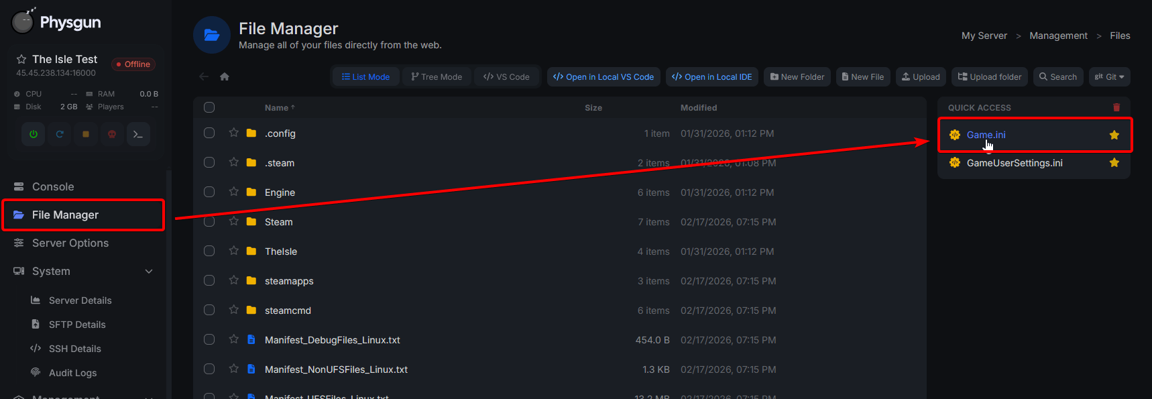This screenshot has width=1152, height=399.
Task: Click the New Folder button
Action: tap(797, 77)
